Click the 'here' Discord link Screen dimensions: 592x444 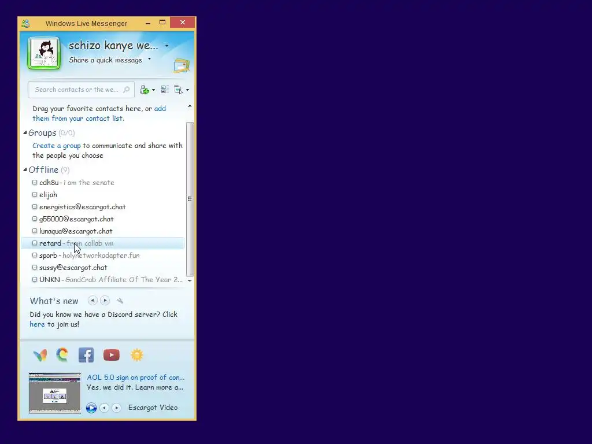coord(37,324)
